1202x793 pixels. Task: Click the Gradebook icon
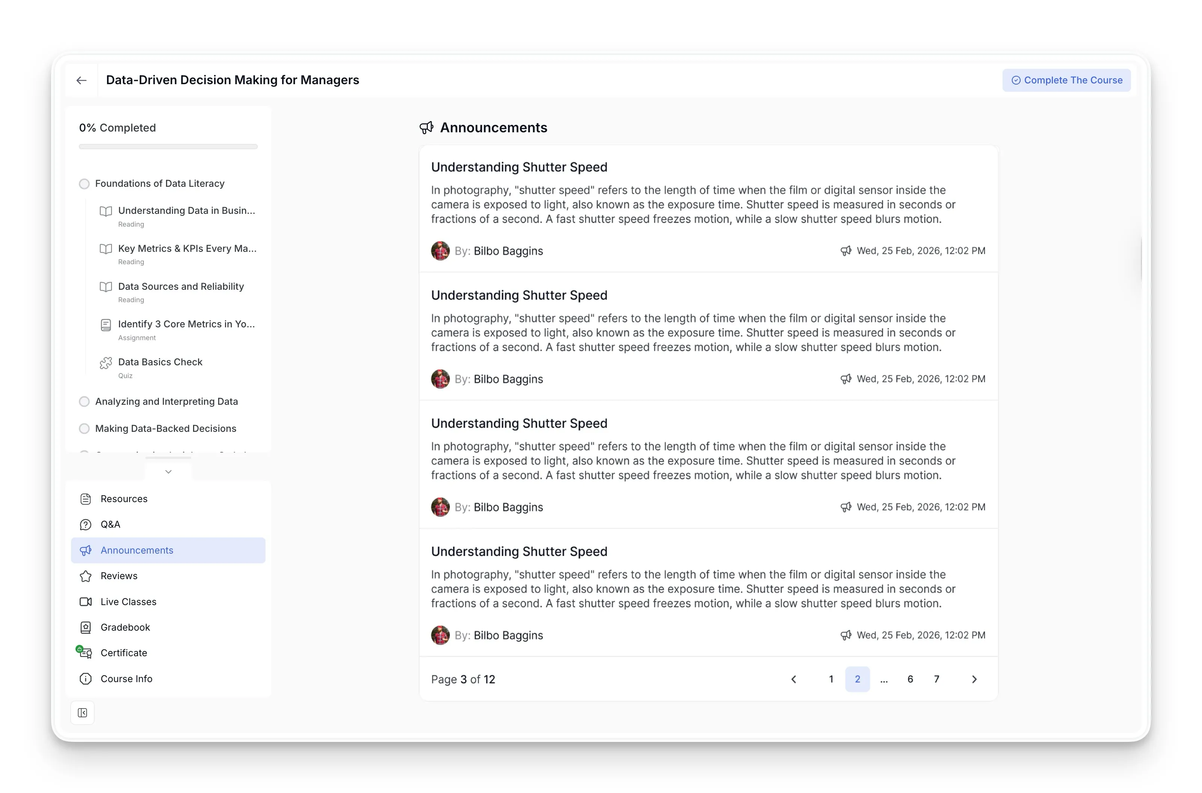85,628
